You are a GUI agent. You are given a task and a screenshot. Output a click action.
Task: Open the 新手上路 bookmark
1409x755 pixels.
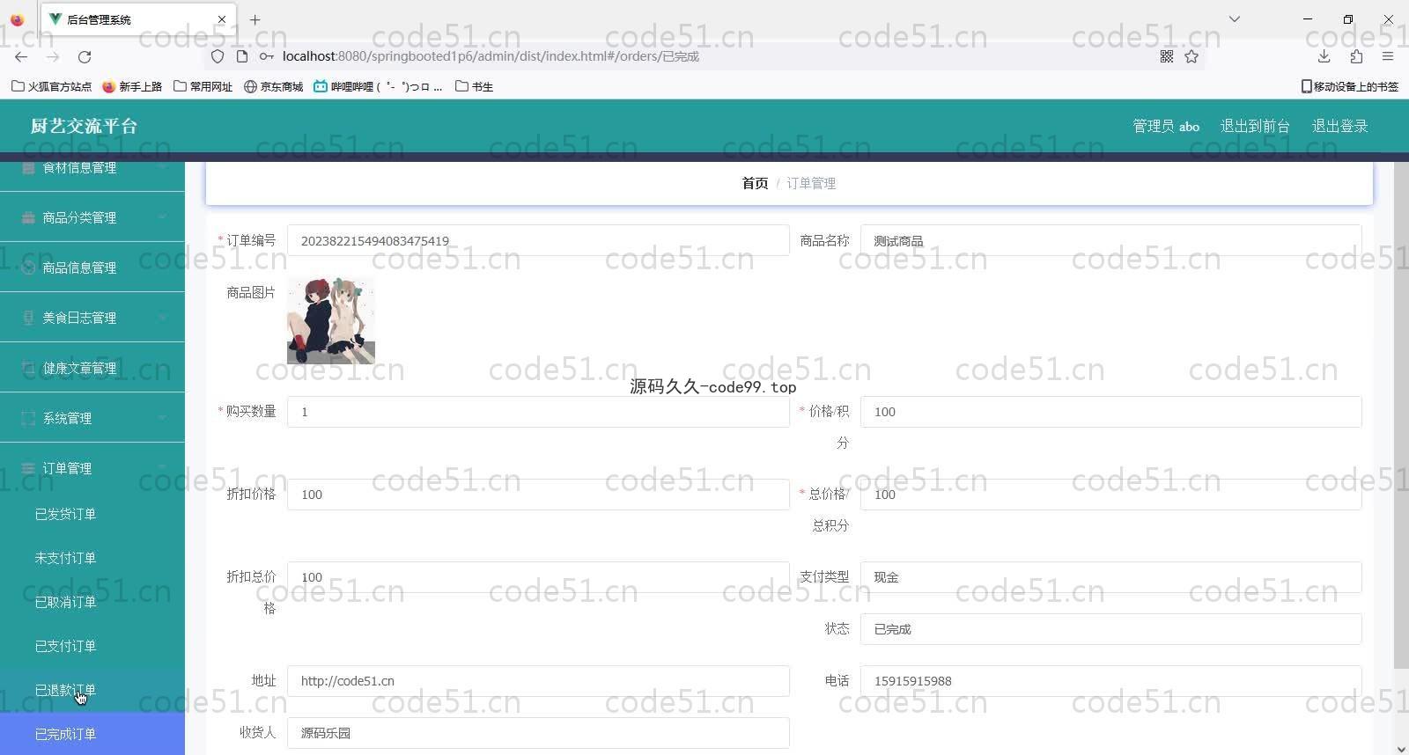point(132,86)
